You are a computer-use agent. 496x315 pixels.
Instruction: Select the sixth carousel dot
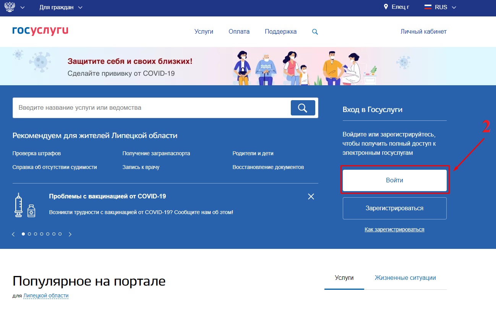click(54, 234)
